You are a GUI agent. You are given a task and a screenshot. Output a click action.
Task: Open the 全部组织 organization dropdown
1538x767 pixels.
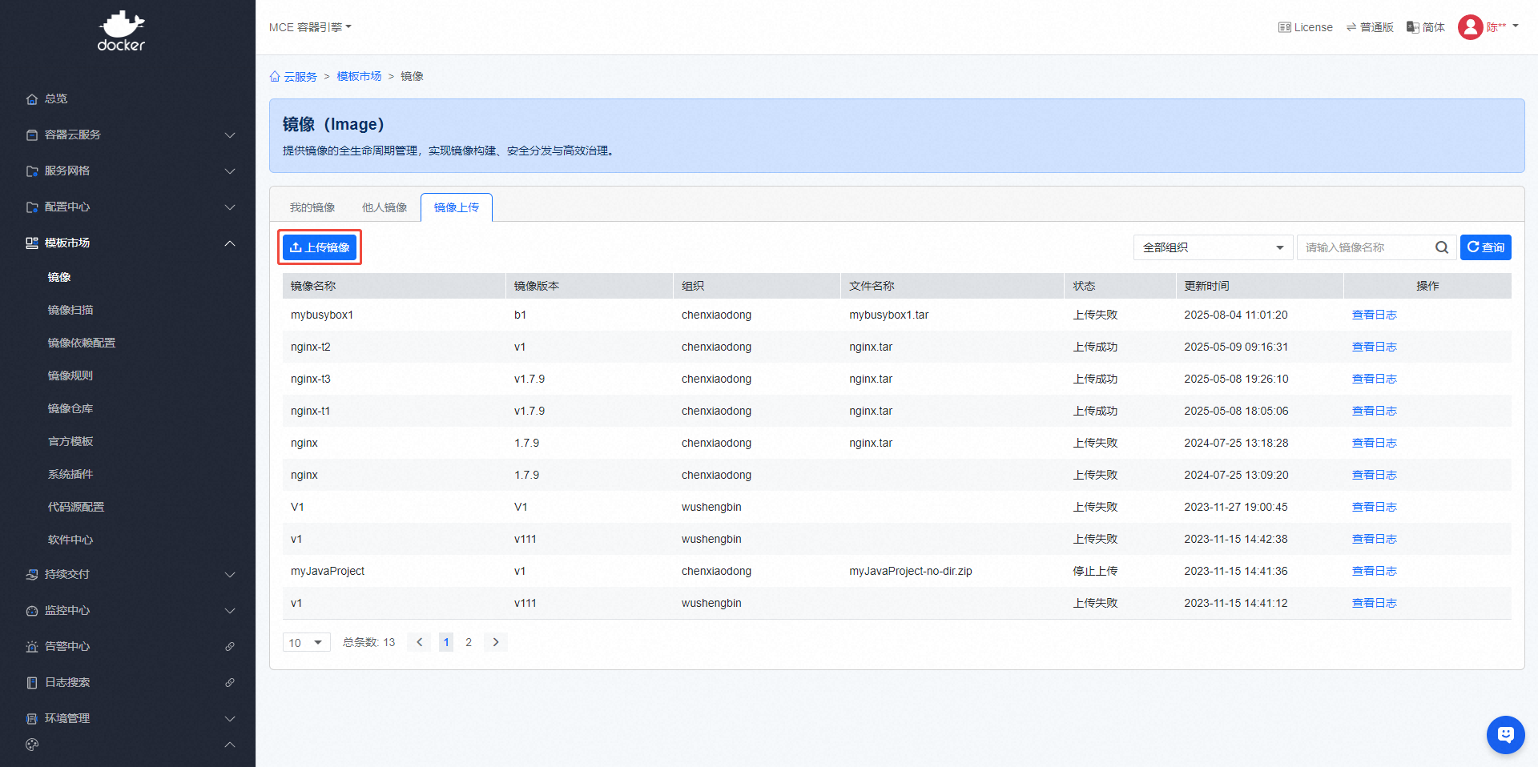pyautogui.click(x=1212, y=247)
